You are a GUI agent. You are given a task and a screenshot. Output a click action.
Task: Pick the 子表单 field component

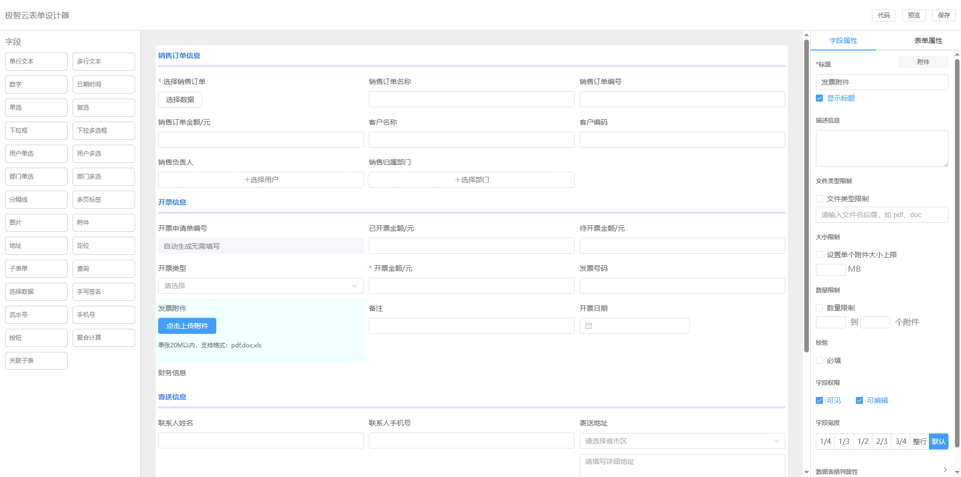click(x=36, y=269)
